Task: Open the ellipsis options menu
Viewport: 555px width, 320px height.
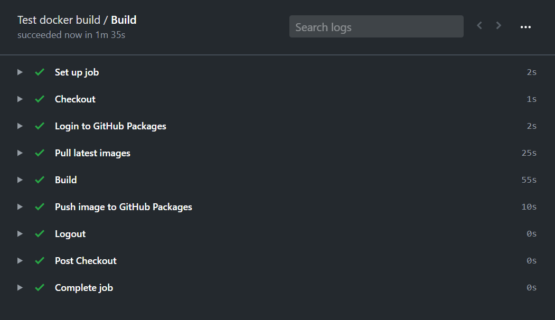Action: (x=525, y=26)
